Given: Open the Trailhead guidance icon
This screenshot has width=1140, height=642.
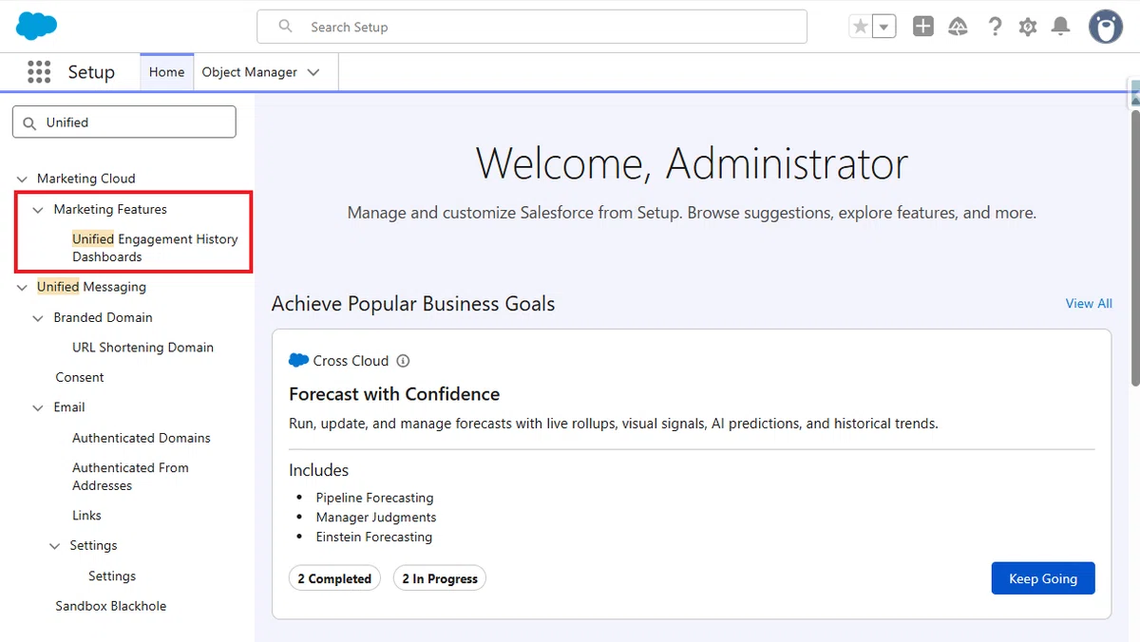Looking at the screenshot, I should click(x=959, y=27).
